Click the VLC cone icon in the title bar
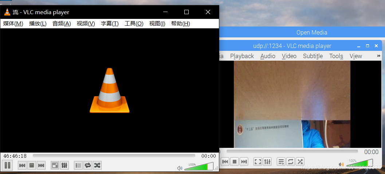 [7, 12]
